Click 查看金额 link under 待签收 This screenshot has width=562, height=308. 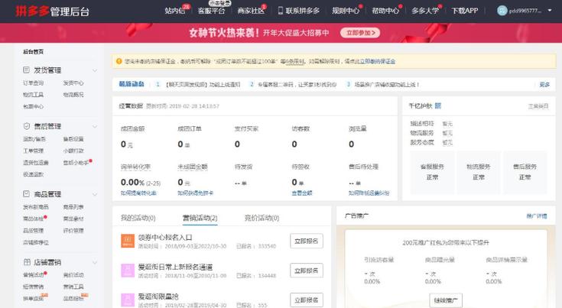click(302, 193)
